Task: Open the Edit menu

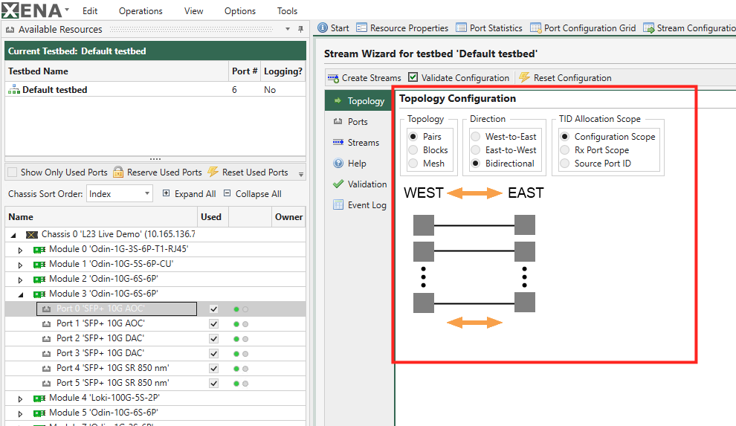Action: (90, 11)
